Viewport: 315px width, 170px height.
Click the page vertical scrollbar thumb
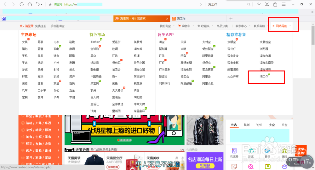coord(313,35)
